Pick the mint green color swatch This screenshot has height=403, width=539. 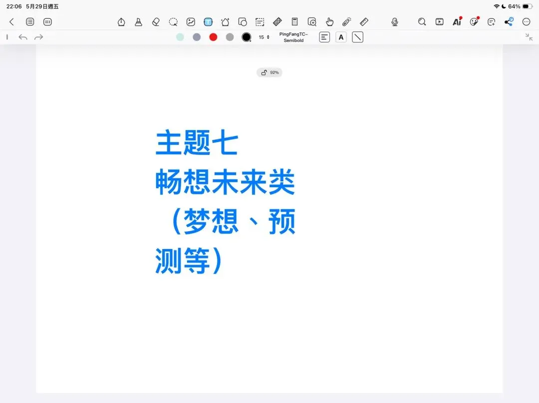180,37
